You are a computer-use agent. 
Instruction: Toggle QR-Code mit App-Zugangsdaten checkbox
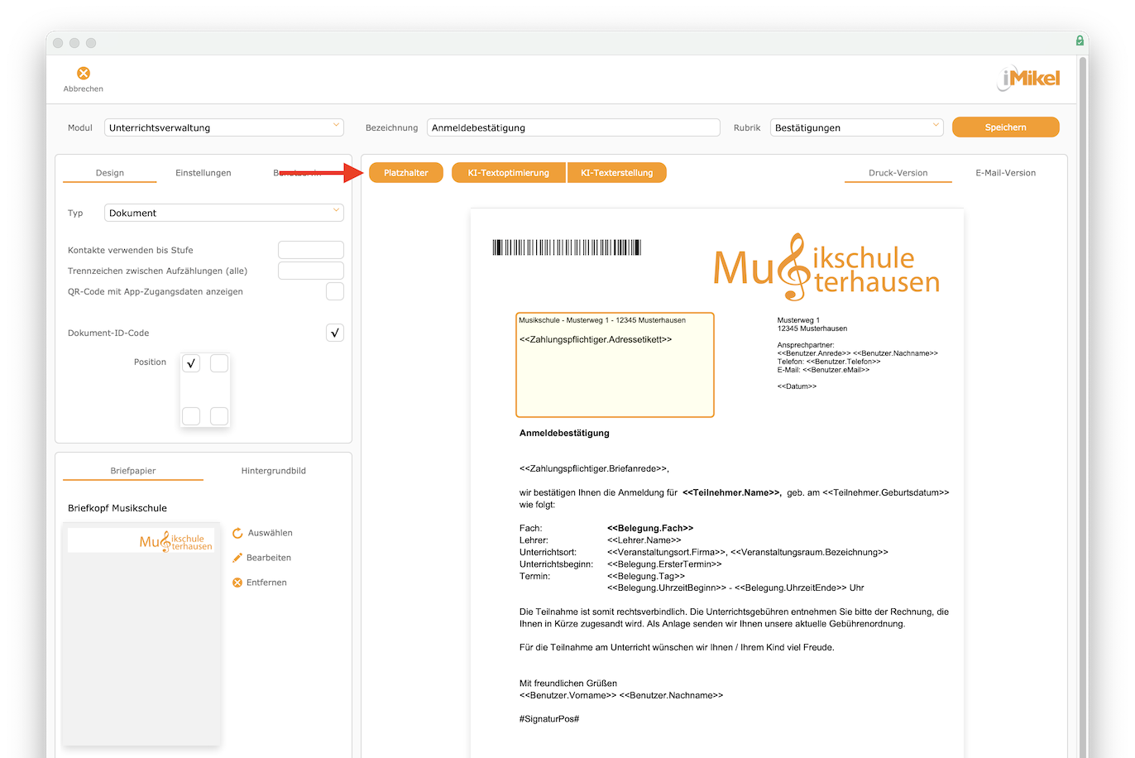(335, 291)
